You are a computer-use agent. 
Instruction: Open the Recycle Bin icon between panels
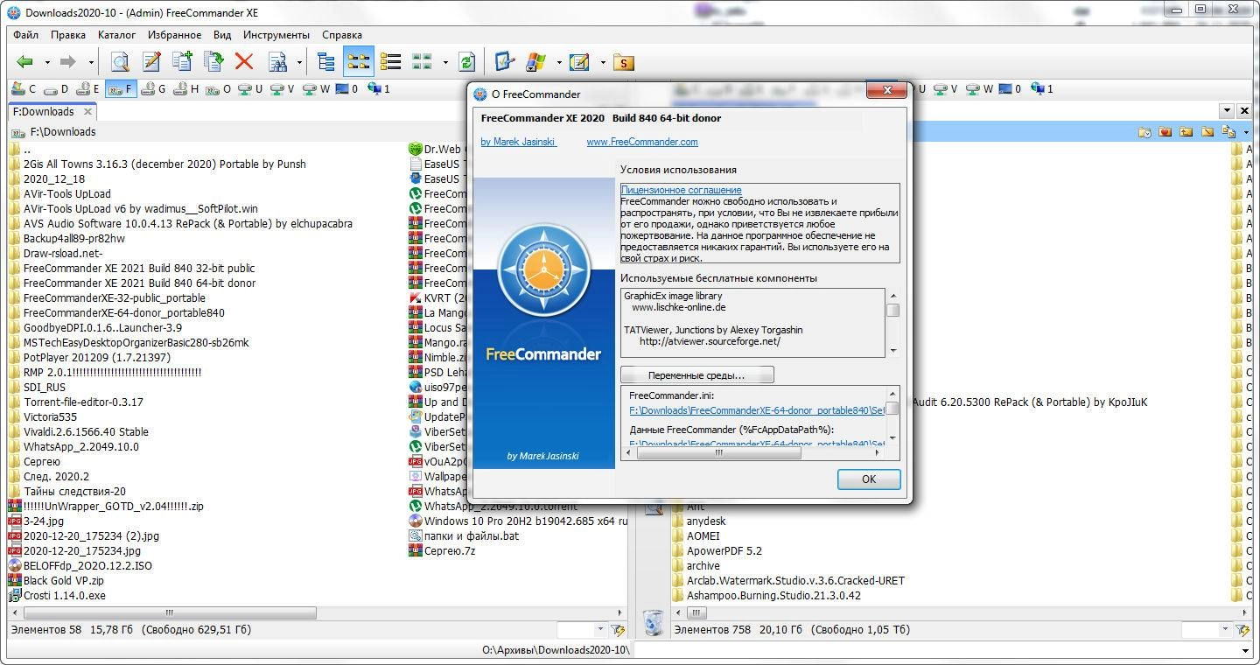pos(654,622)
